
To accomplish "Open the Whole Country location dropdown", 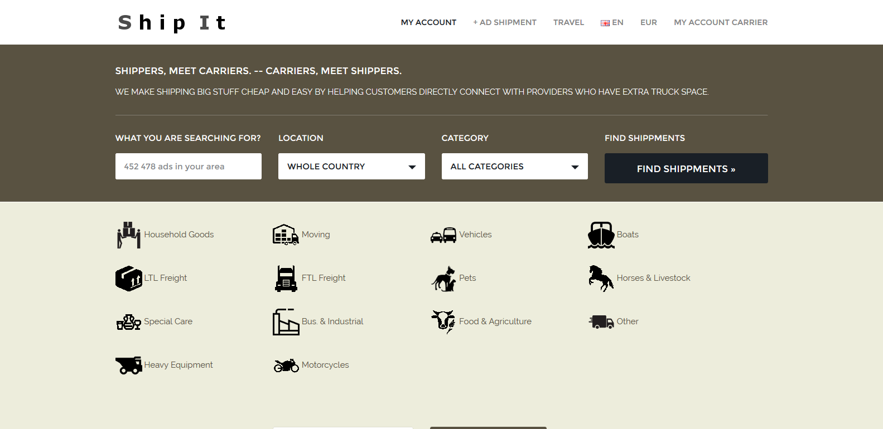I will [351, 167].
